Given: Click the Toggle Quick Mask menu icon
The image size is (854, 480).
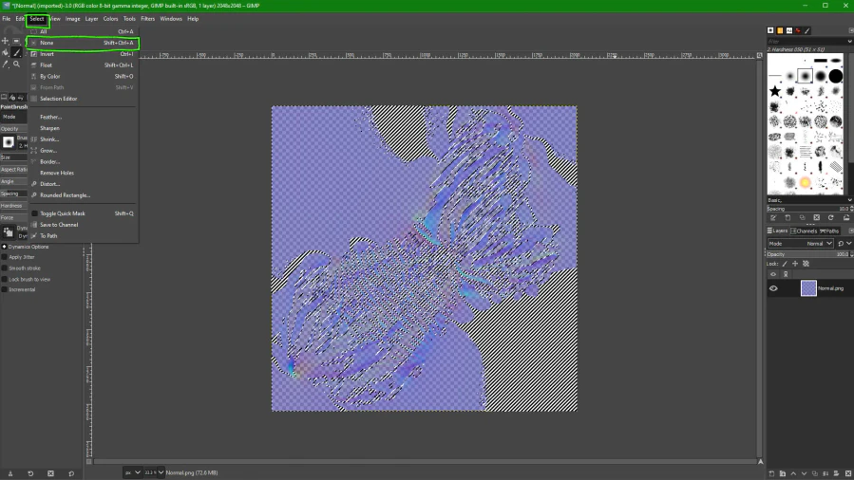Looking at the screenshot, I should coord(34,213).
